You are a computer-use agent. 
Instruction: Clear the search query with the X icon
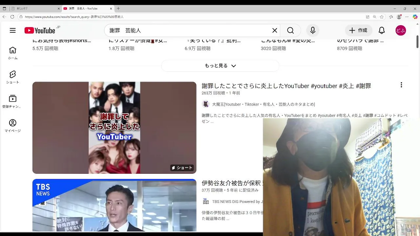coord(275,30)
